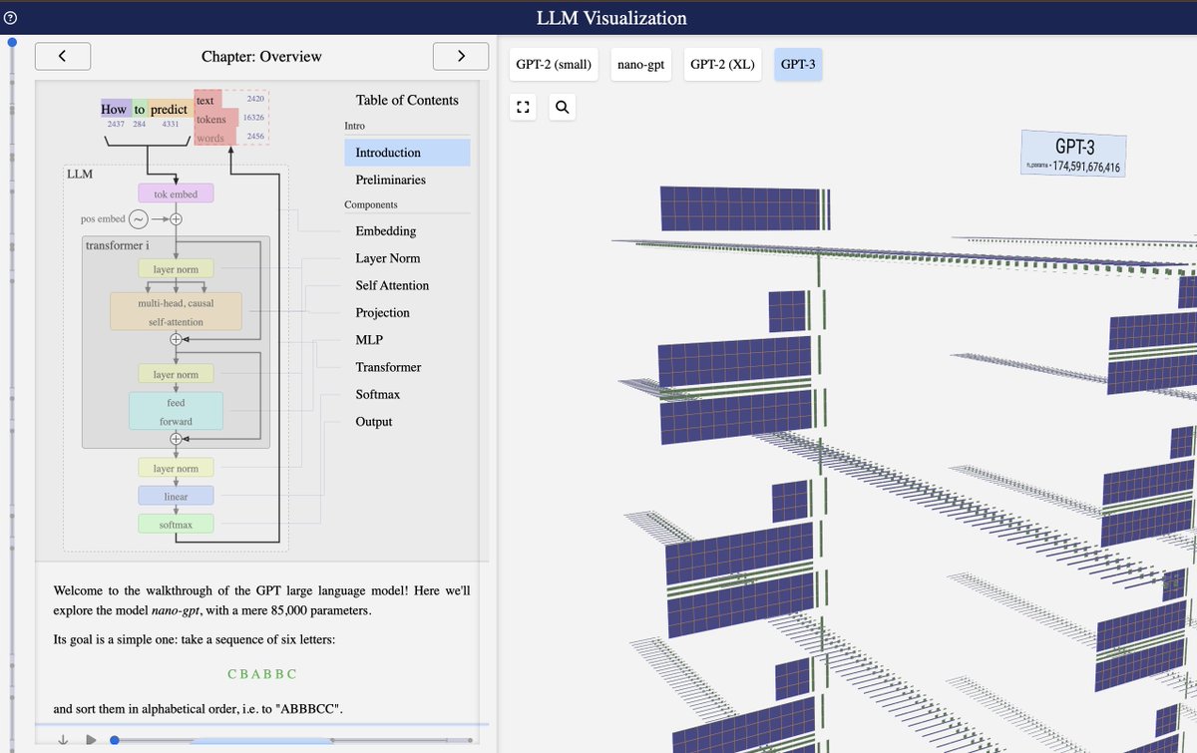Click the walkthrough progress slider handle

[x=115, y=740]
